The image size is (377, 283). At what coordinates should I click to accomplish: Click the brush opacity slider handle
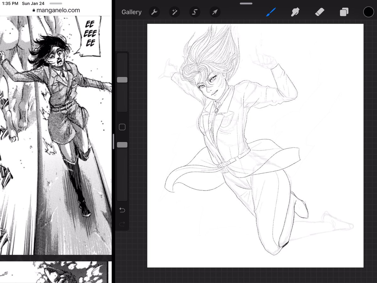click(122, 145)
